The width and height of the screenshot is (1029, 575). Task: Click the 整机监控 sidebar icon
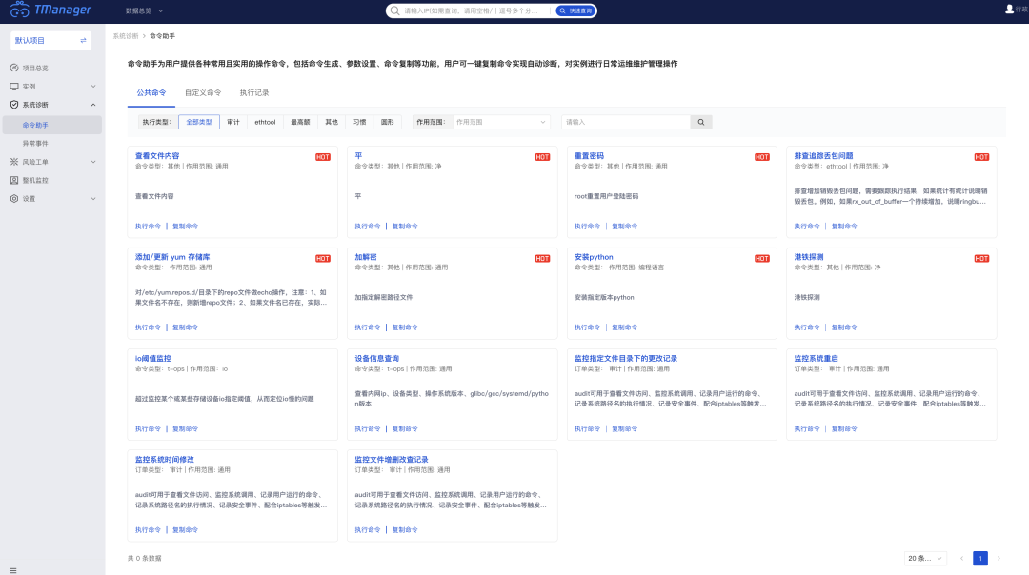pos(14,180)
